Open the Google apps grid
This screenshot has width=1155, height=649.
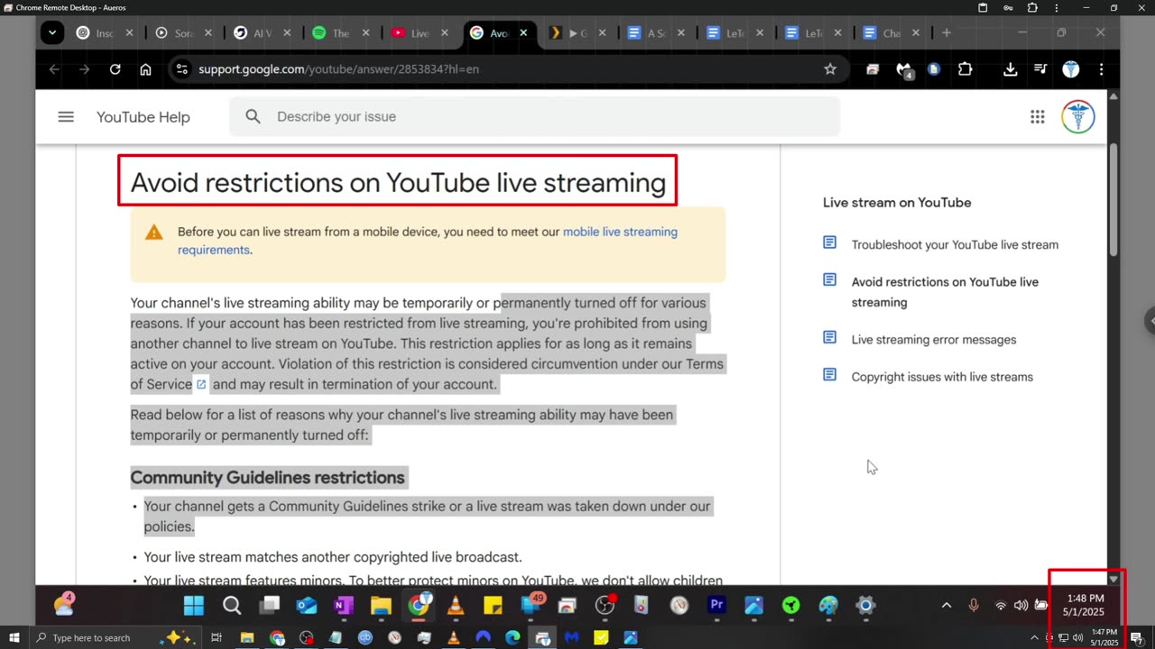pos(1038,117)
